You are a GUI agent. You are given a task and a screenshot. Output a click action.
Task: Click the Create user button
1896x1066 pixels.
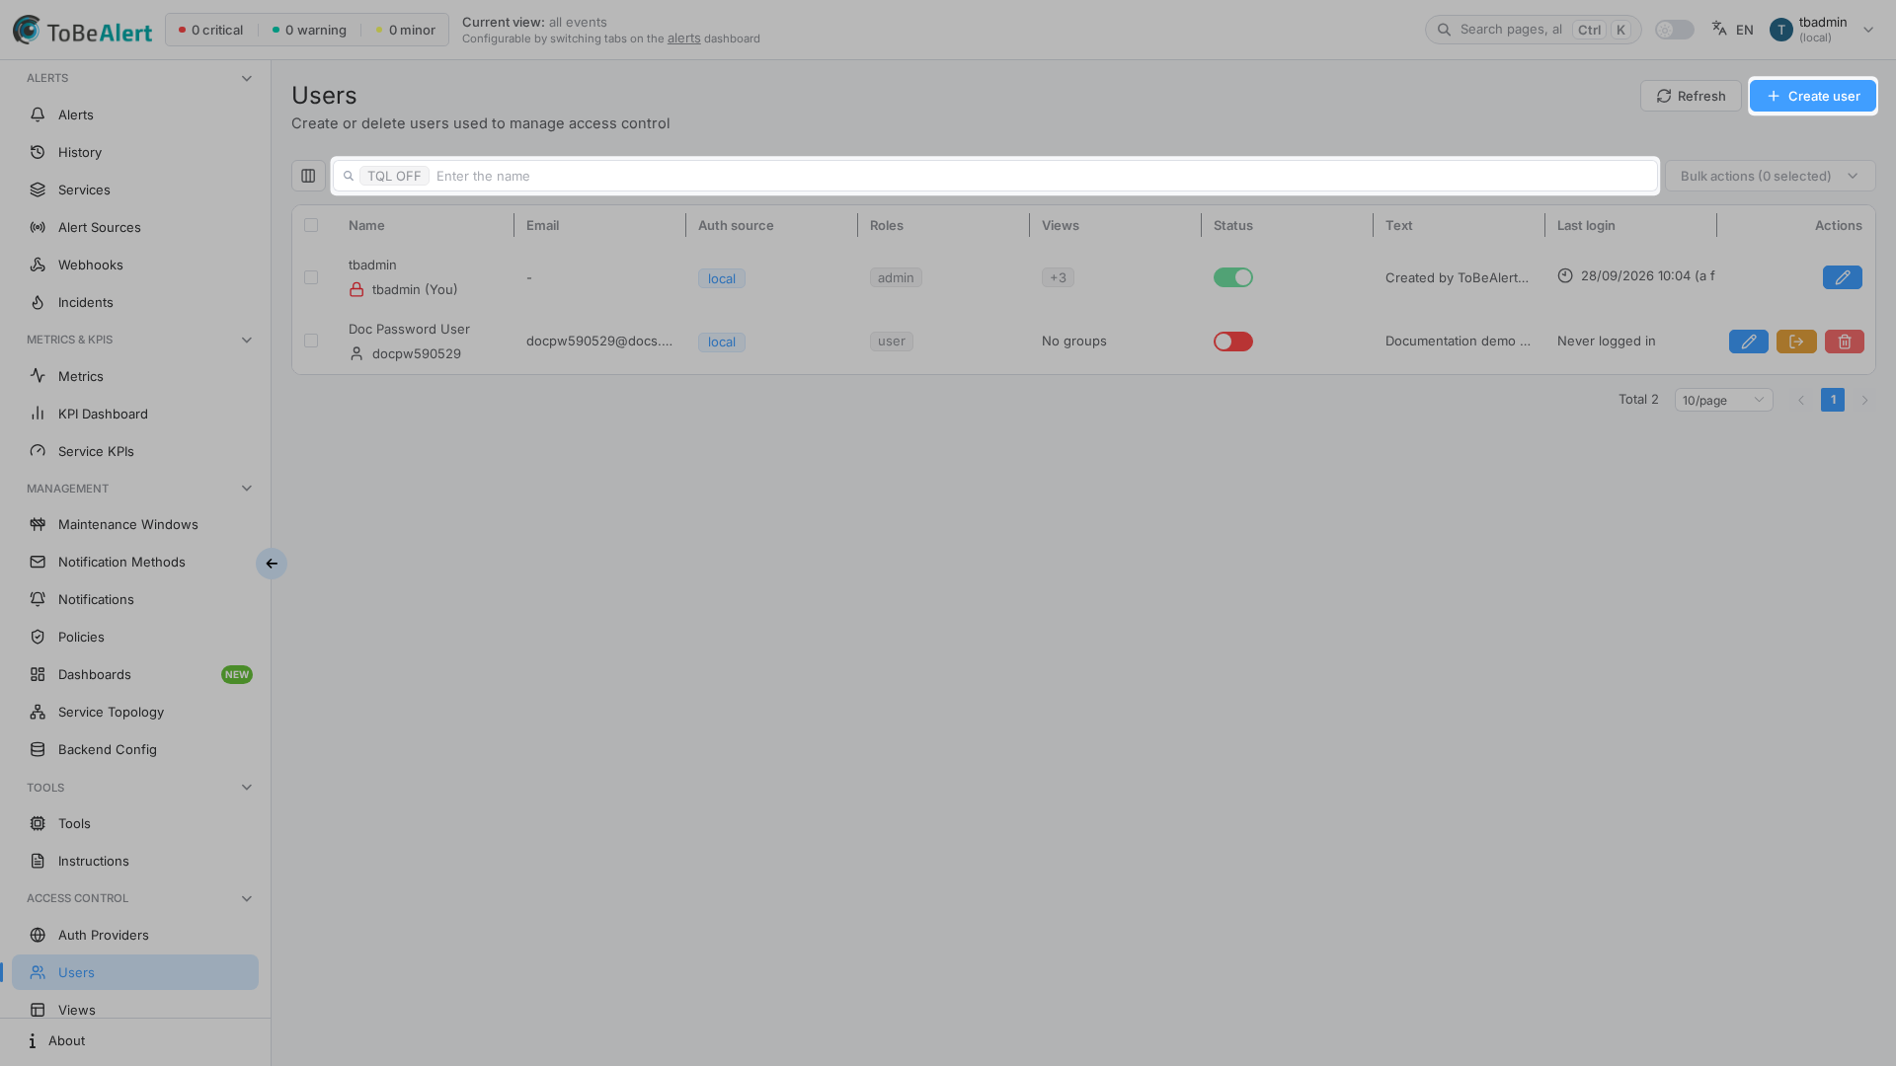click(x=1812, y=96)
